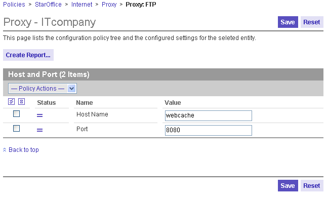
Task: Click the top Reset button
Action: (x=312, y=22)
